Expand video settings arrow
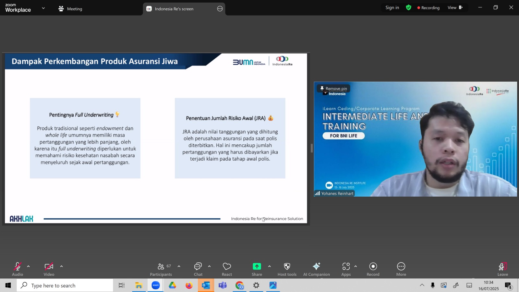This screenshot has width=519, height=292. [61, 266]
